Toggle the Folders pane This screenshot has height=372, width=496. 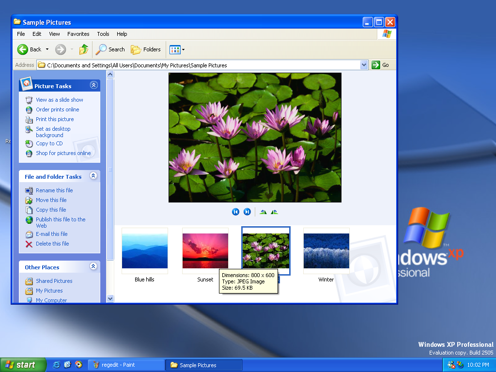pyautogui.click(x=145, y=49)
